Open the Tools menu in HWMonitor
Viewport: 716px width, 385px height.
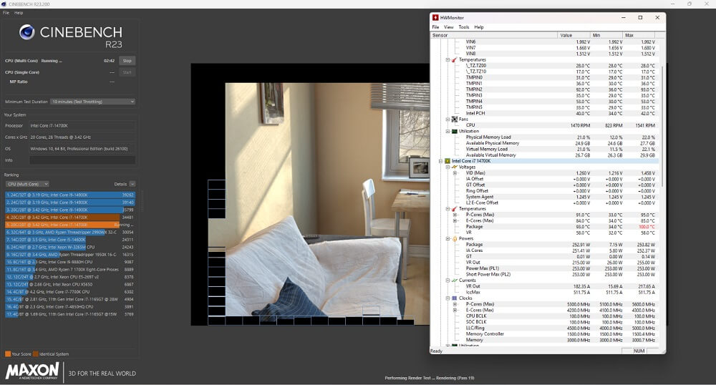coord(464,27)
